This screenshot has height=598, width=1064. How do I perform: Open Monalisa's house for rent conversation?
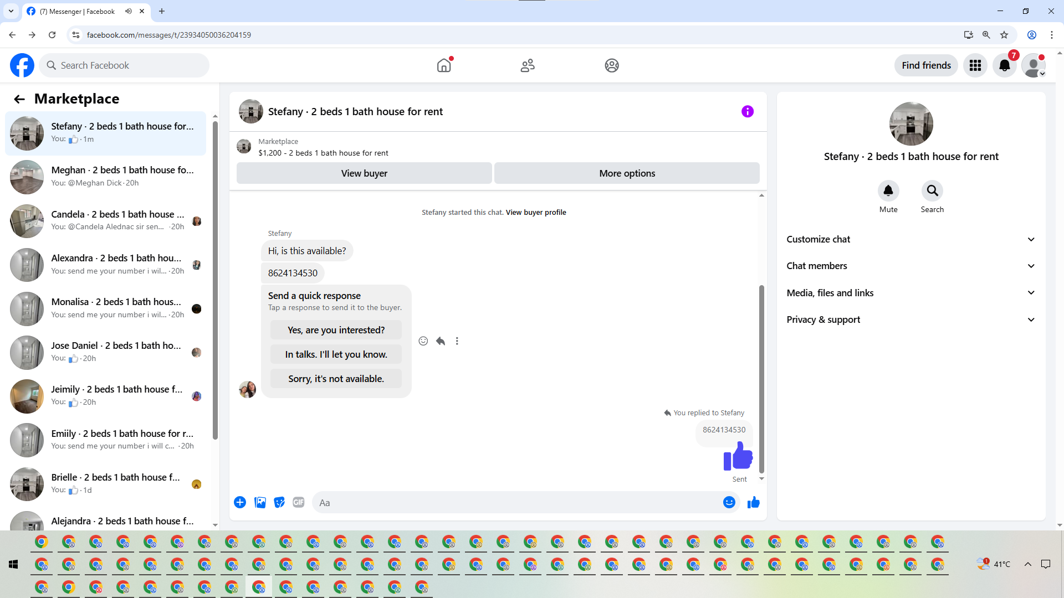105,309
